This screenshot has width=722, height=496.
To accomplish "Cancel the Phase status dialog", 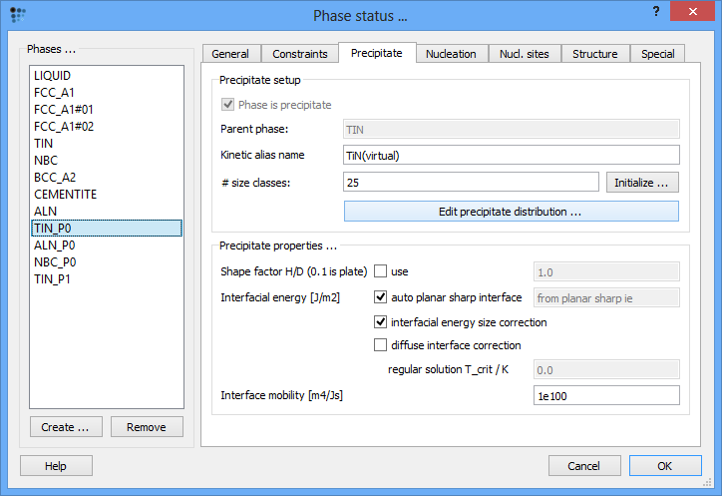I will 583,466.
